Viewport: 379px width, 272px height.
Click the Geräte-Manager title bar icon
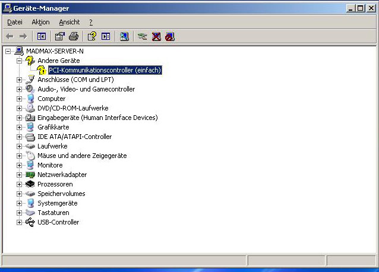click(x=8, y=8)
